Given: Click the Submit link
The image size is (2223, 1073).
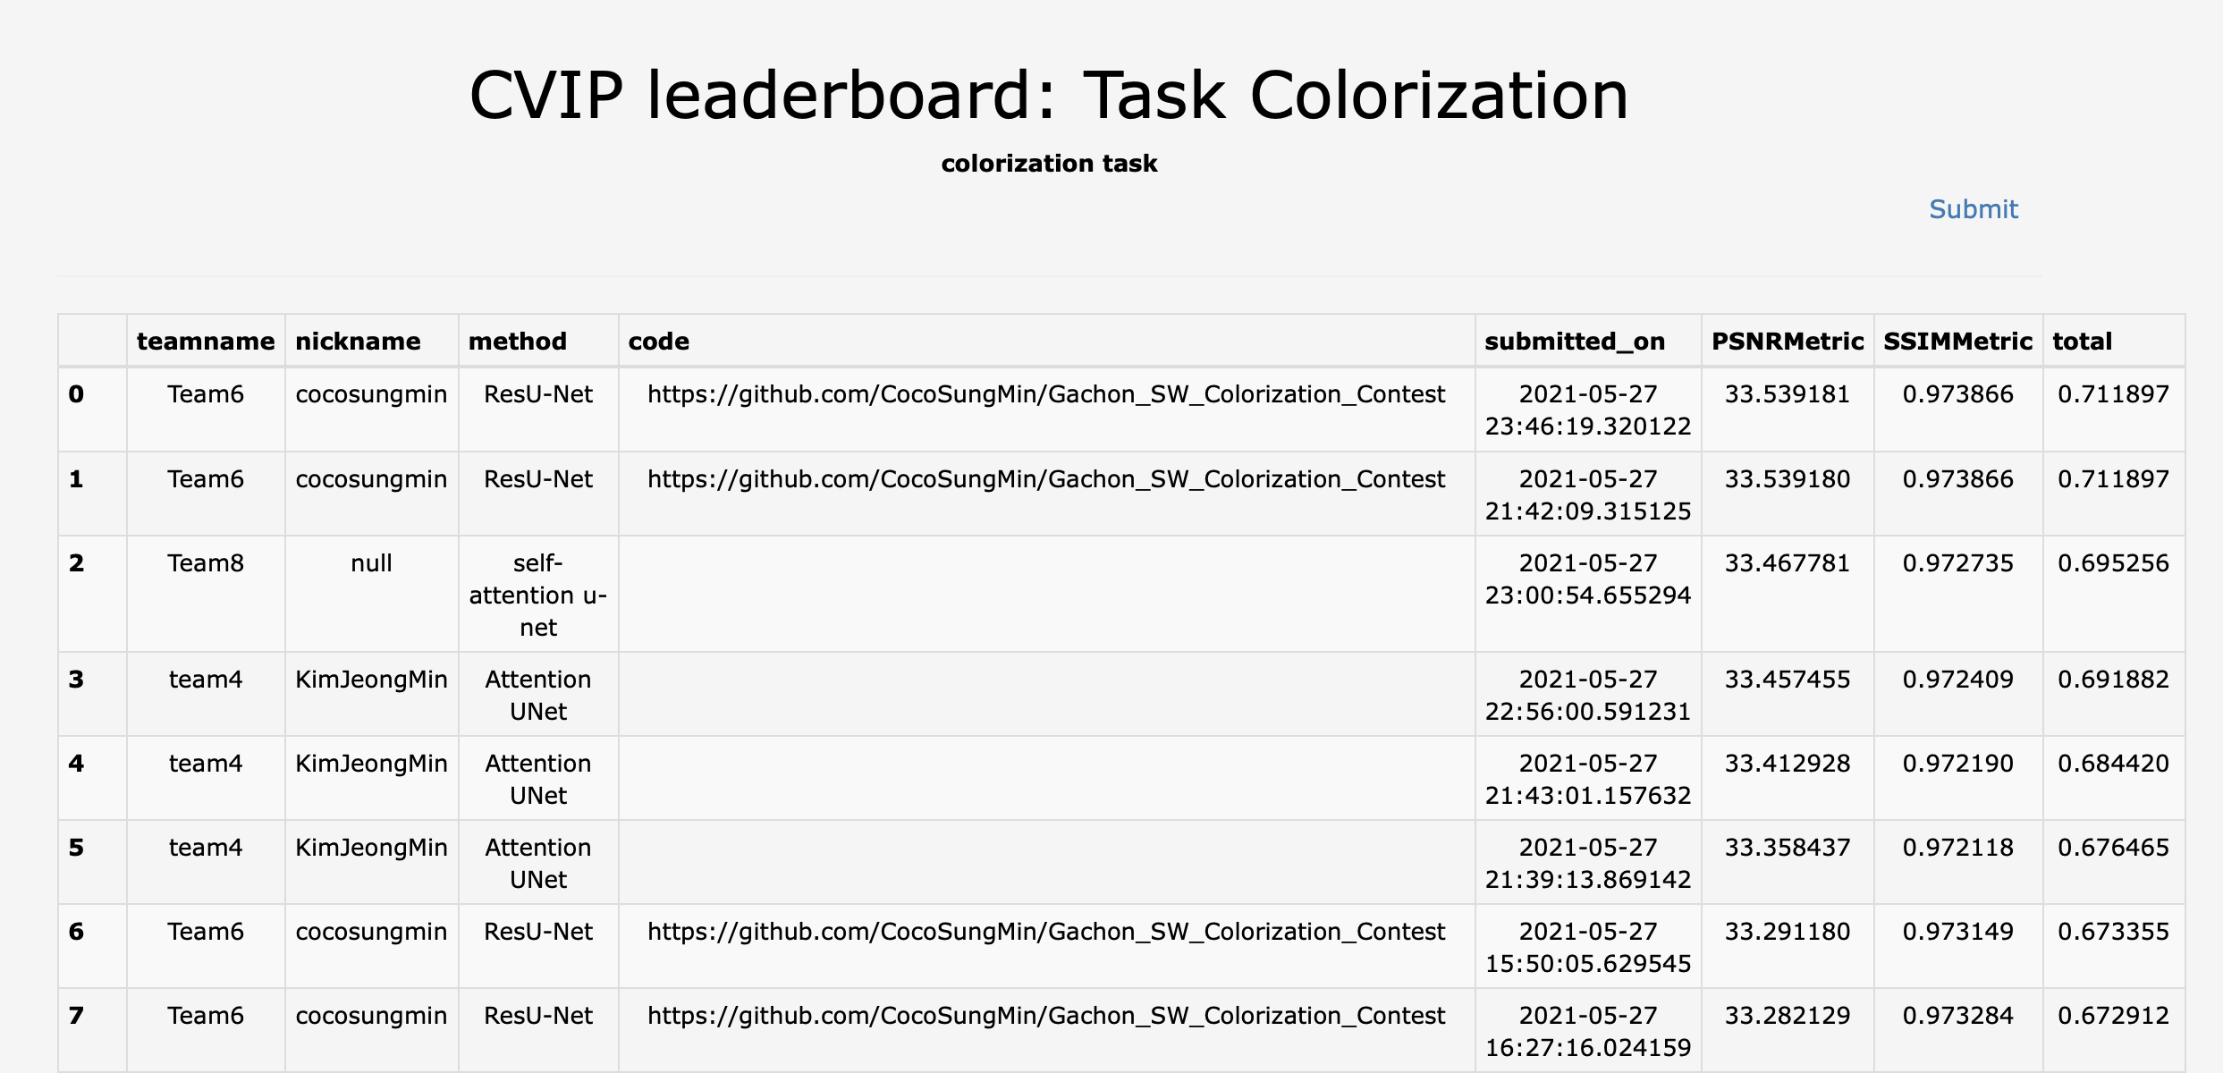Looking at the screenshot, I should [1974, 209].
